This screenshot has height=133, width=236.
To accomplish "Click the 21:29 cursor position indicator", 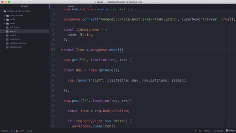I will 29,131.
